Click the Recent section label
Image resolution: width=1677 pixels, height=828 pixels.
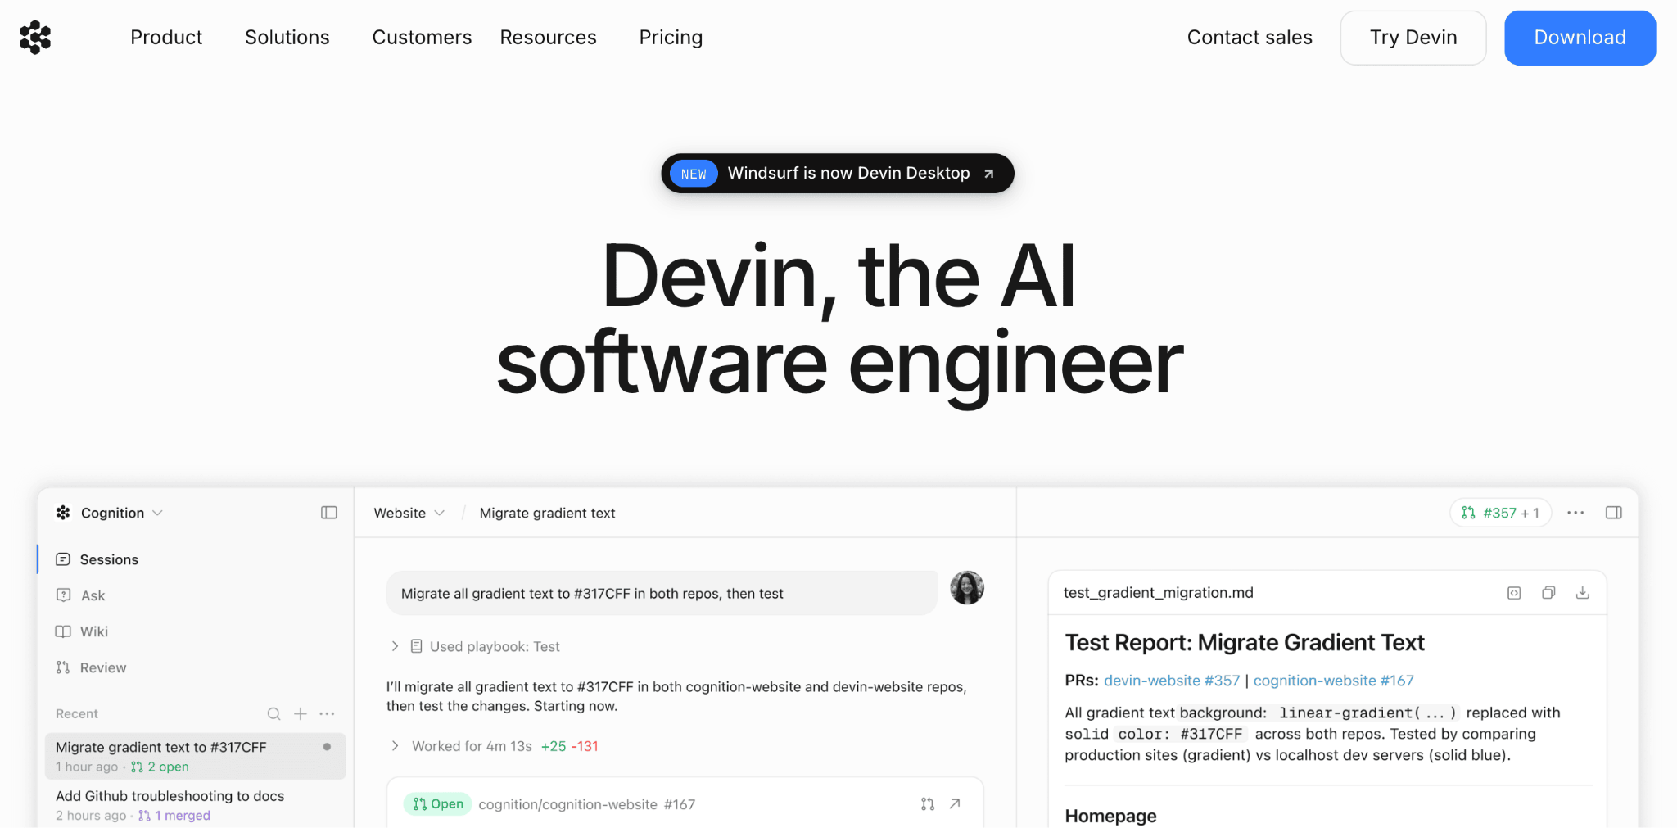(77, 714)
